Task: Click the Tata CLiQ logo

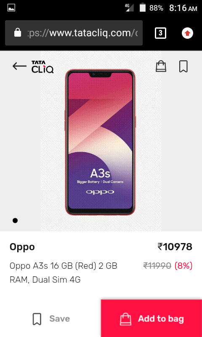Action: [43, 67]
